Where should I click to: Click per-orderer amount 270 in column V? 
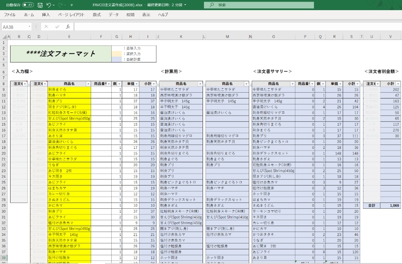point(390,130)
